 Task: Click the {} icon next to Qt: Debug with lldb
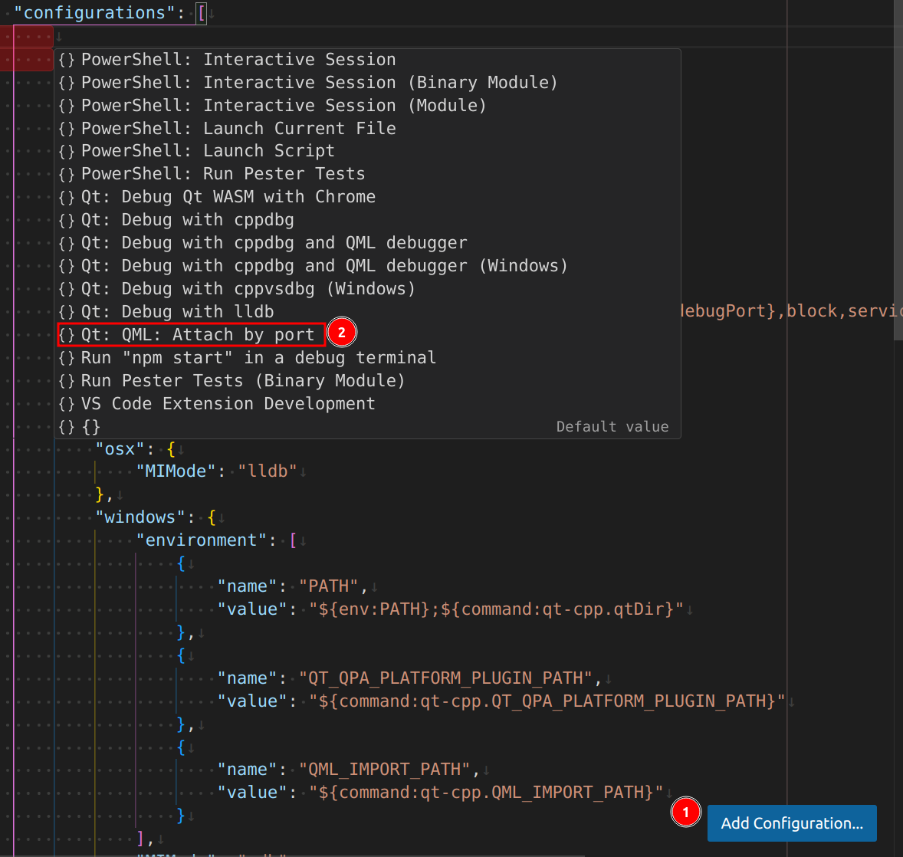[66, 311]
